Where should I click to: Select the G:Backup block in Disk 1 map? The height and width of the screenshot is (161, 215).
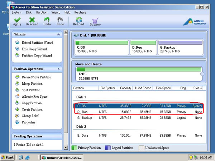tap(181, 47)
